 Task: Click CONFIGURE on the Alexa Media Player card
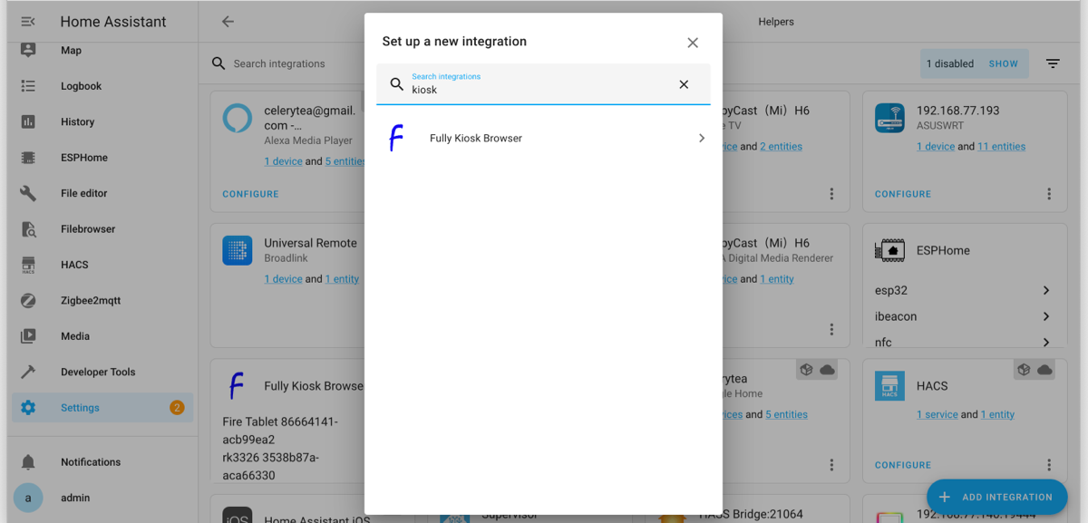click(x=251, y=194)
